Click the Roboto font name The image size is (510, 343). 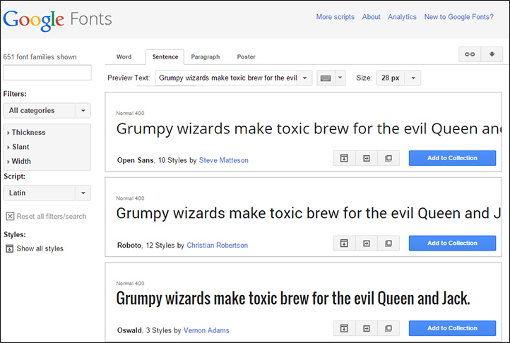pos(129,246)
